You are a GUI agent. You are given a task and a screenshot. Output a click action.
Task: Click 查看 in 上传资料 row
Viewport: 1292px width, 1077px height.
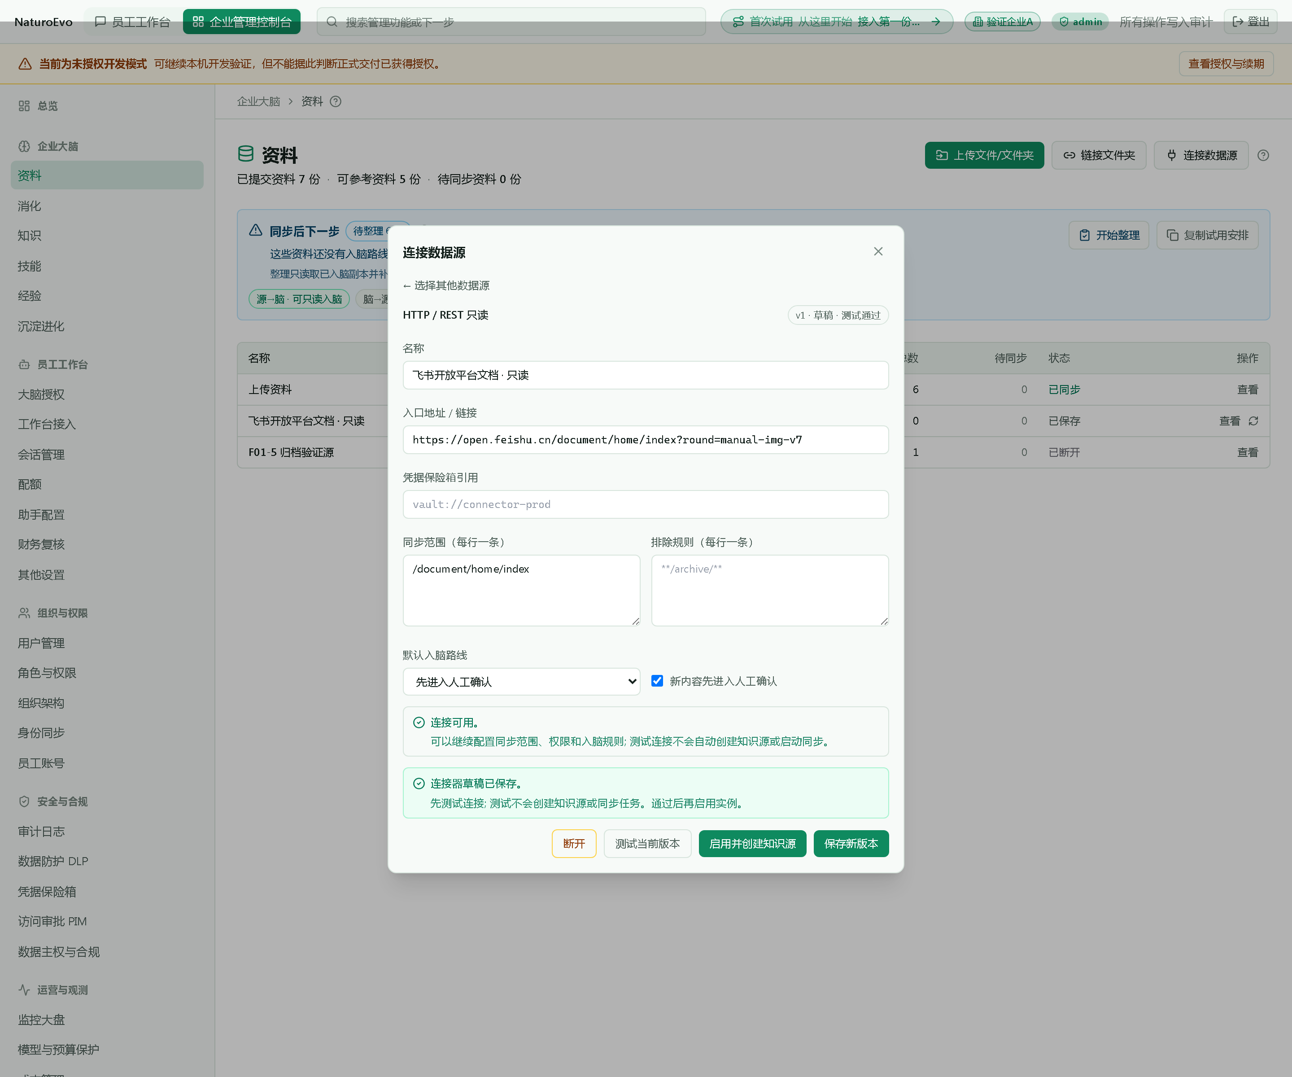(1247, 390)
